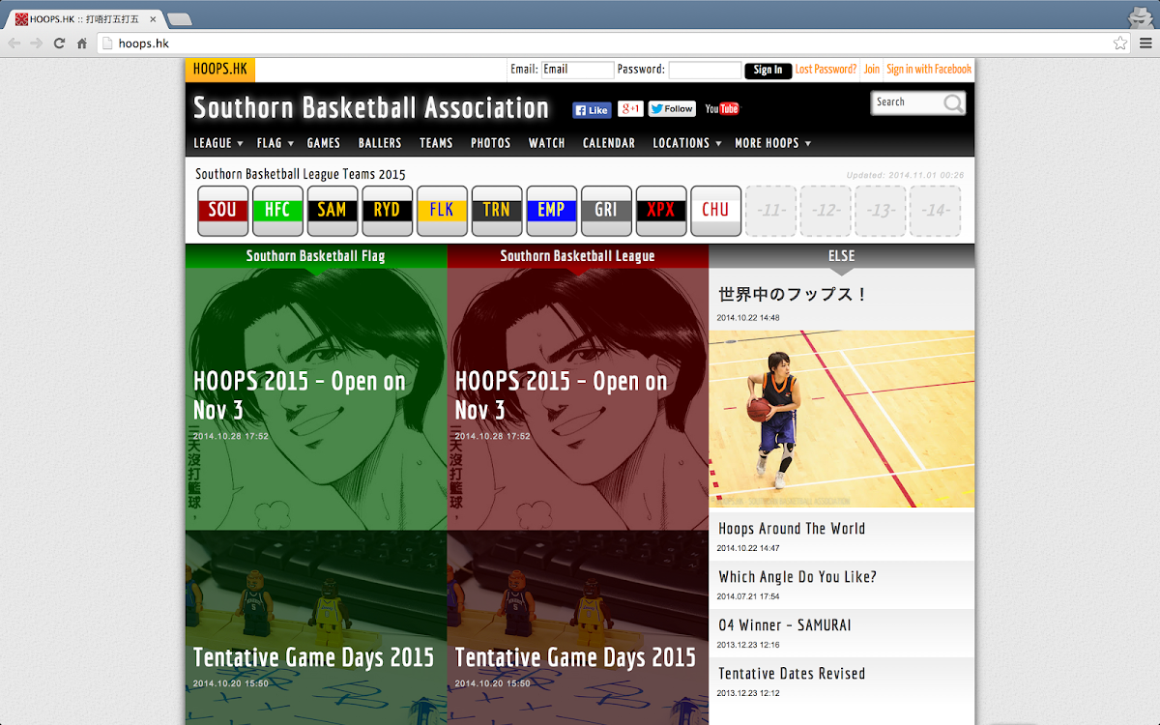Click the Lost Password? link
The height and width of the screenshot is (725, 1160).
click(x=826, y=70)
